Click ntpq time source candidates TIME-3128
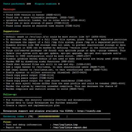This screenshot has height=132, width=132. tap(47, 81)
